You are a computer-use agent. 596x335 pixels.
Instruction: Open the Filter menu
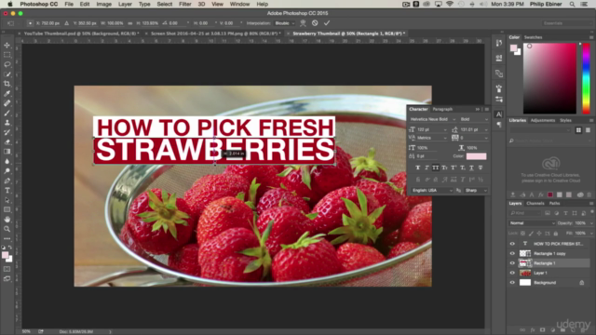pyautogui.click(x=184, y=4)
